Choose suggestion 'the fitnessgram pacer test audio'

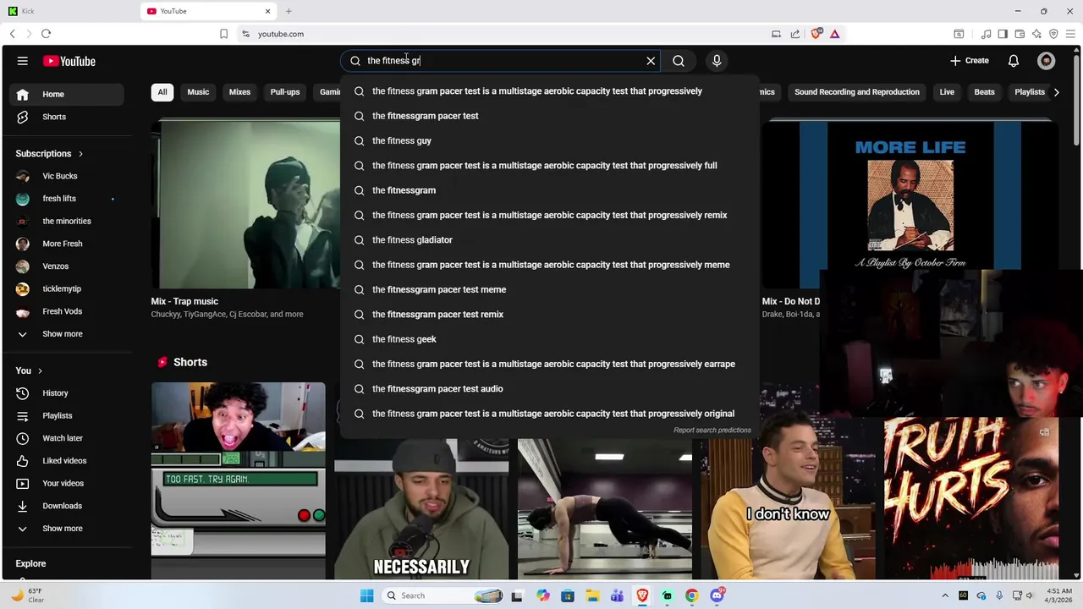[x=550, y=389]
